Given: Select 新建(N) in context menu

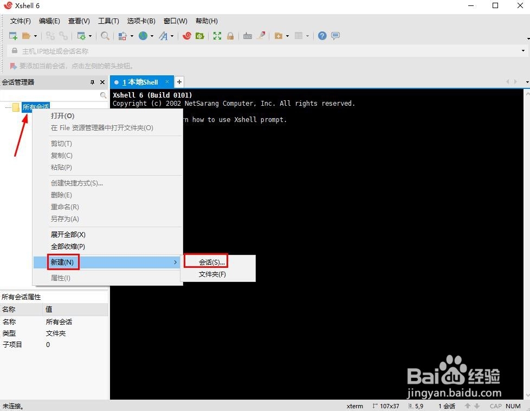Looking at the screenshot, I should [x=107, y=262].
